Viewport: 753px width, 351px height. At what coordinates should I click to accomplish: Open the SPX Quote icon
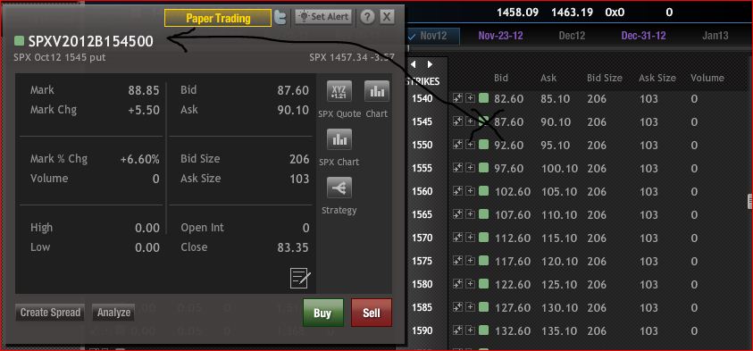[x=339, y=91]
